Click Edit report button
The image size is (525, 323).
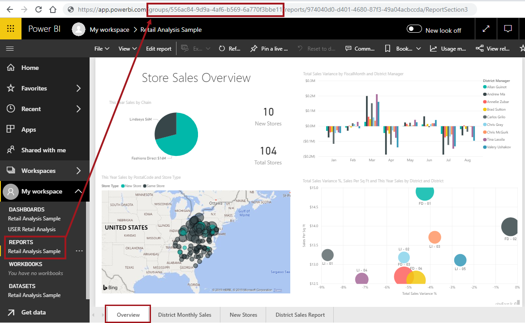coord(159,49)
